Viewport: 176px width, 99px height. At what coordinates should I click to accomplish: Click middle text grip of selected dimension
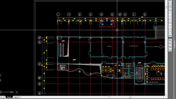pos(107,21)
